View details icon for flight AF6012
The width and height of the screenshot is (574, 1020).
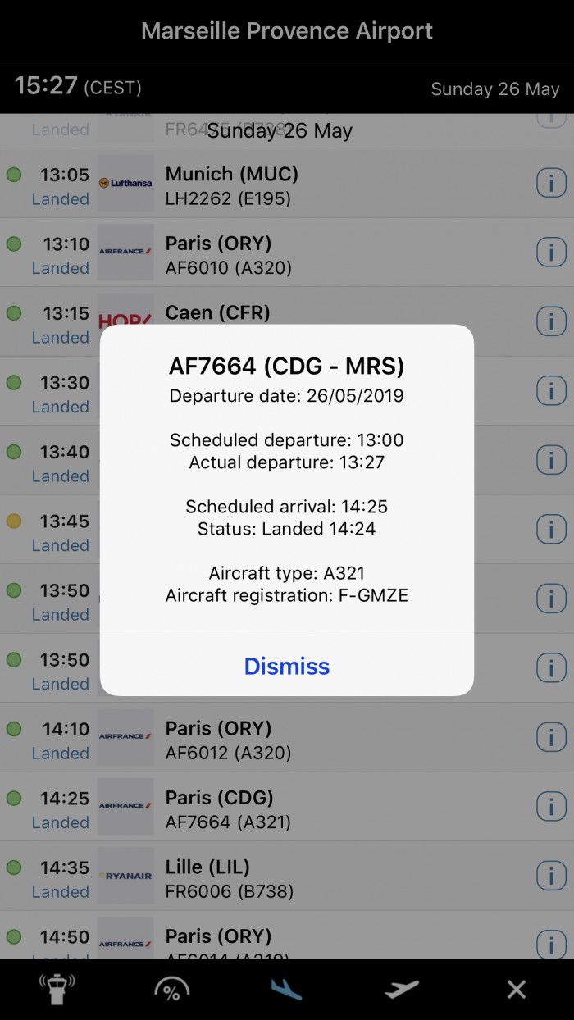(551, 738)
